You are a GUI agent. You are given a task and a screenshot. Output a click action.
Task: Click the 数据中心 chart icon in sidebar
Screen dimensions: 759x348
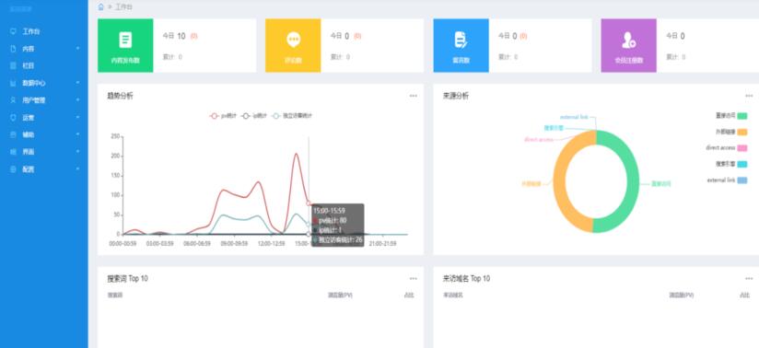pyautogui.click(x=13, y=83)
